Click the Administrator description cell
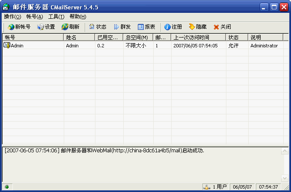Screen dimensions: 291x192 coord(264,46)
